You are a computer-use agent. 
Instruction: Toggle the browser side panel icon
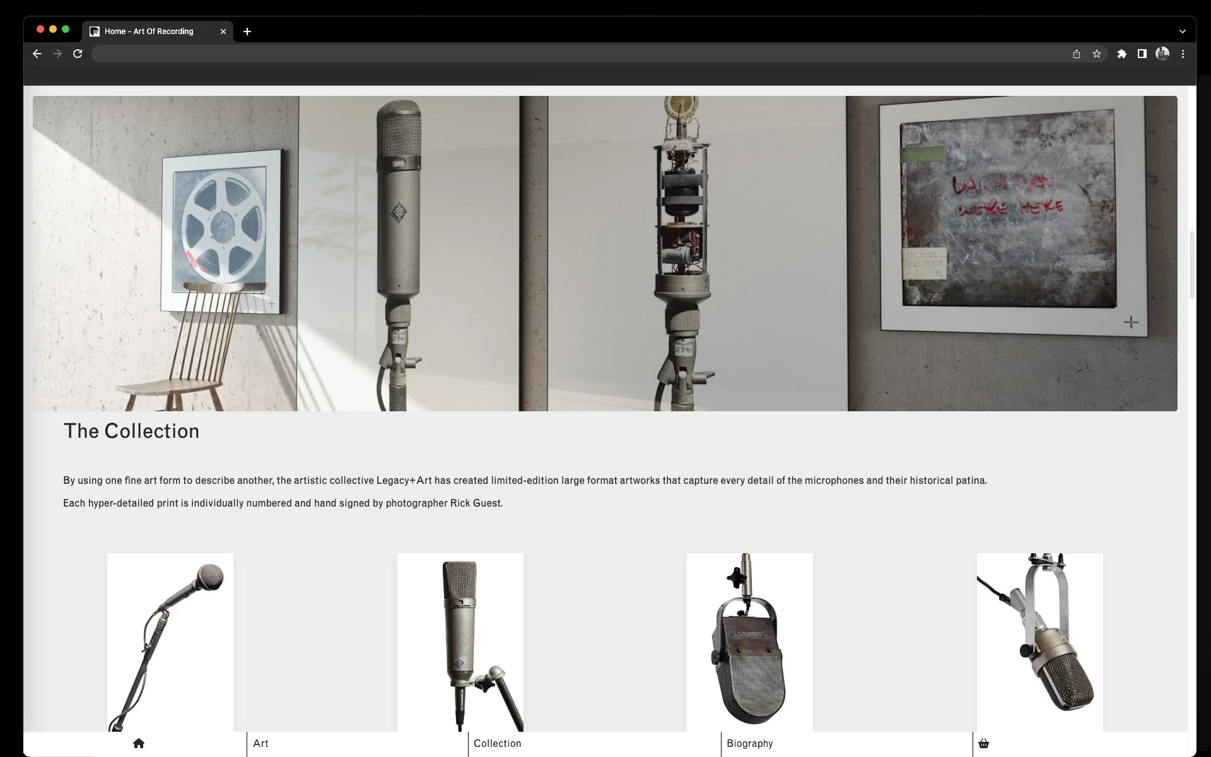(x=1142, y=54)
